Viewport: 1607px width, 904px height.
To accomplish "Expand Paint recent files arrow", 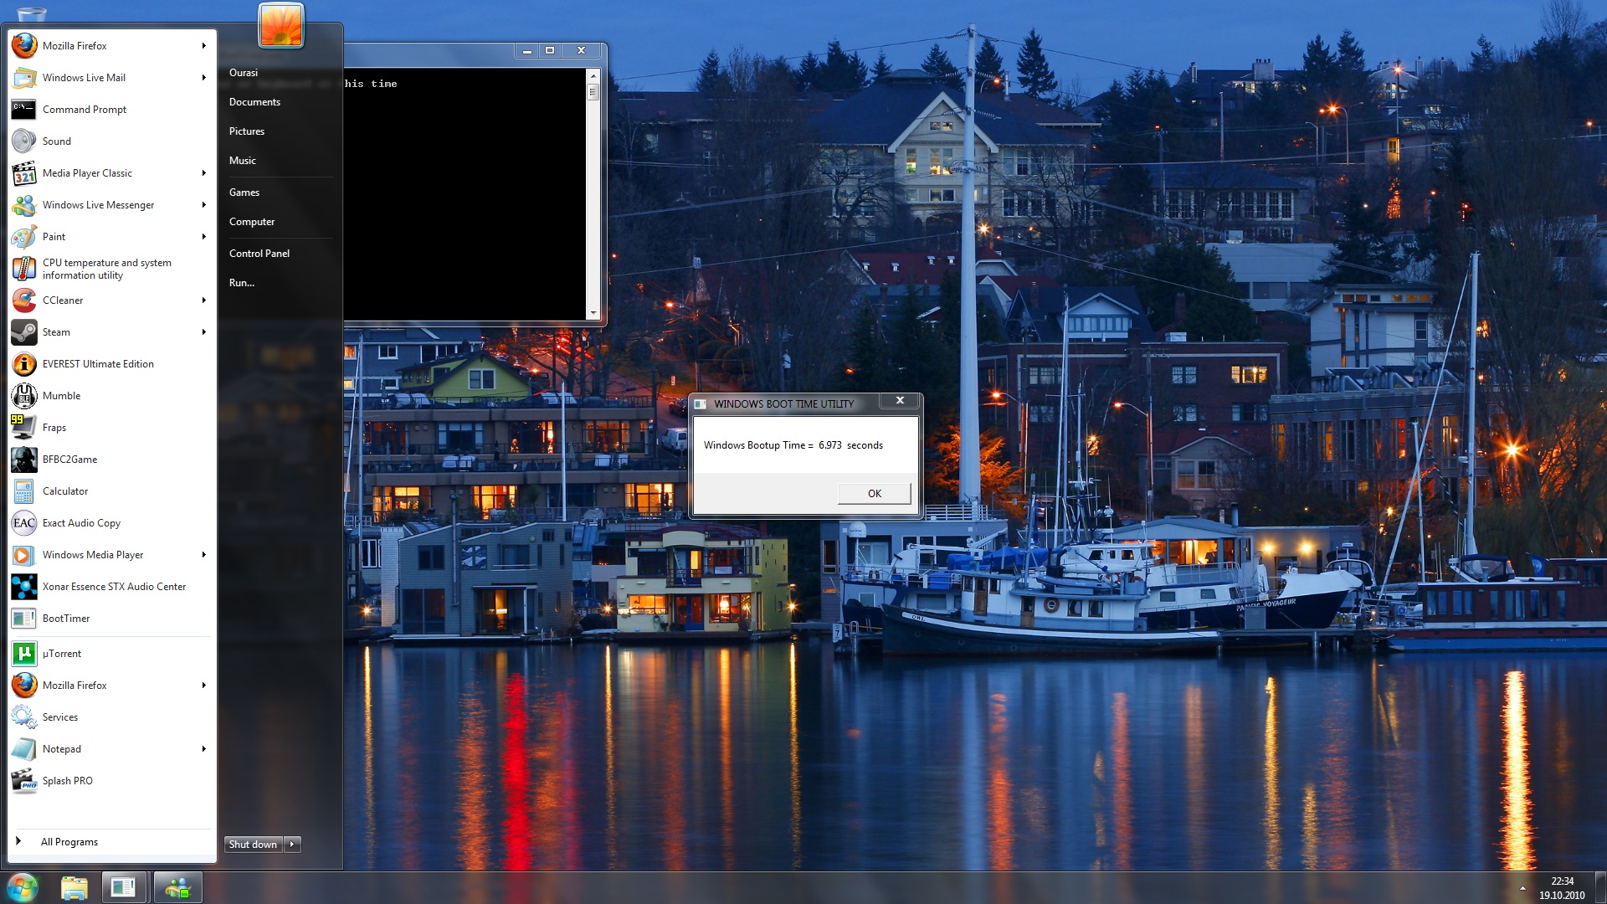I will coord(203,237).
